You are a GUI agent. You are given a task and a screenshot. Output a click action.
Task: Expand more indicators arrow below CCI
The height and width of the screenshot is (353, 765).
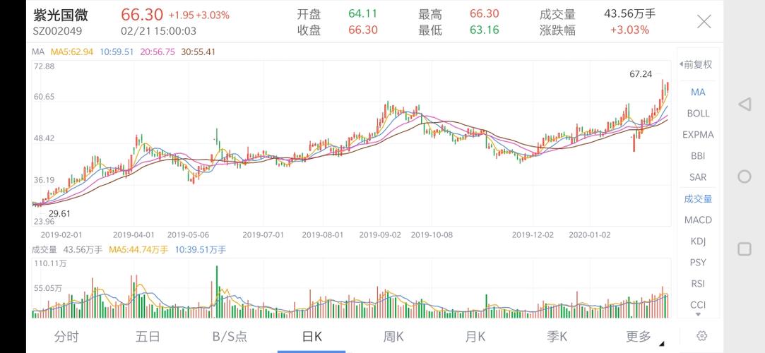698,314
